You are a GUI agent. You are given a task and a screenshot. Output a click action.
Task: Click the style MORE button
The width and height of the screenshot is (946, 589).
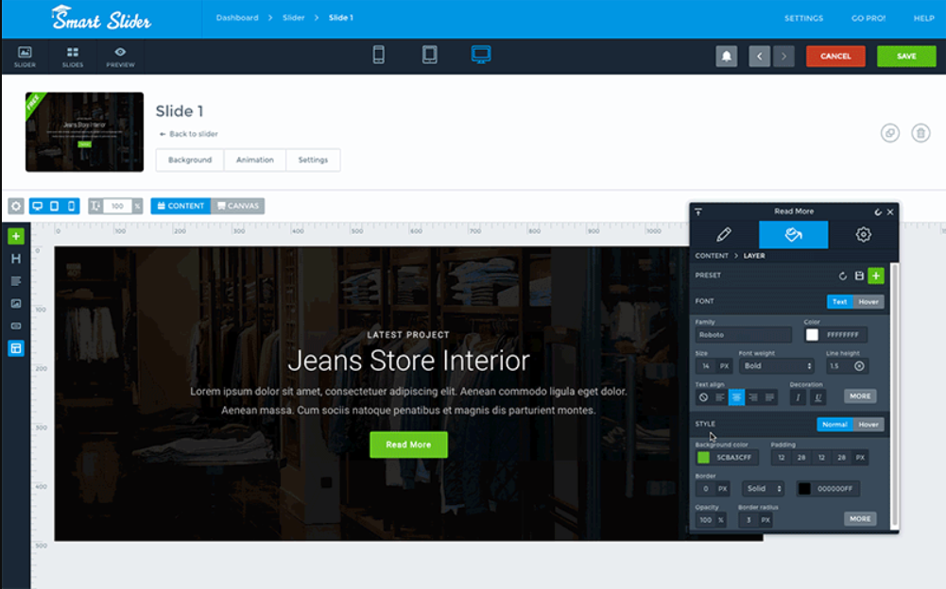[x=860, y=518]
